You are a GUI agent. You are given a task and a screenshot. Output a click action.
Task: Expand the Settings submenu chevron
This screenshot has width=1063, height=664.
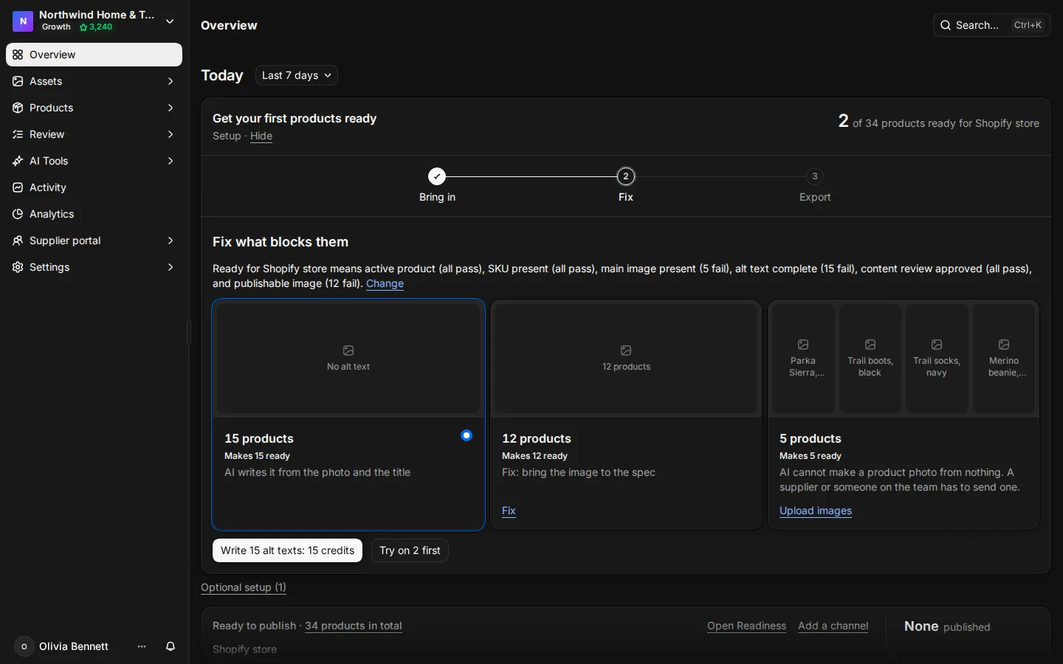click(x=171, y=267)
